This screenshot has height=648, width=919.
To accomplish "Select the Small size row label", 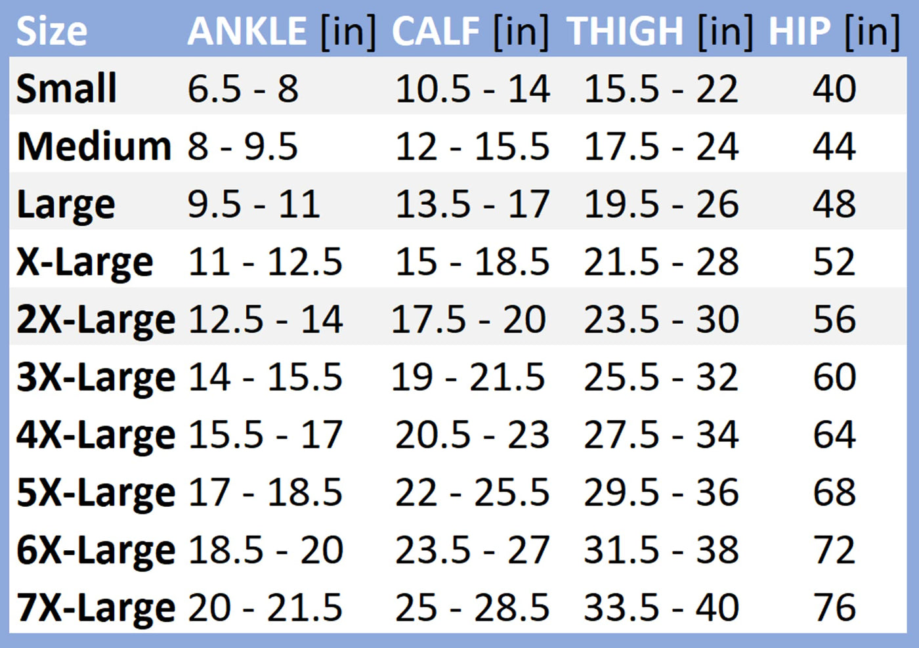I will (66, 89).
